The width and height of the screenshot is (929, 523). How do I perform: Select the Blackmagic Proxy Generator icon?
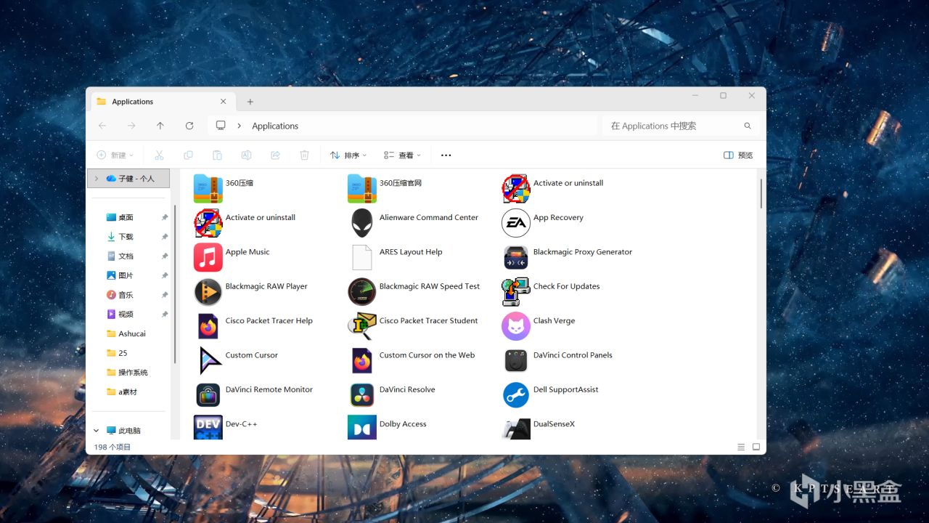point(516,257)
